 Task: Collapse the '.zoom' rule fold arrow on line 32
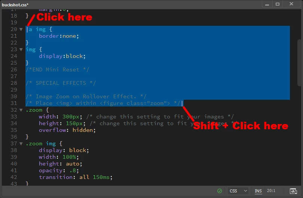(x=21, y=110)
